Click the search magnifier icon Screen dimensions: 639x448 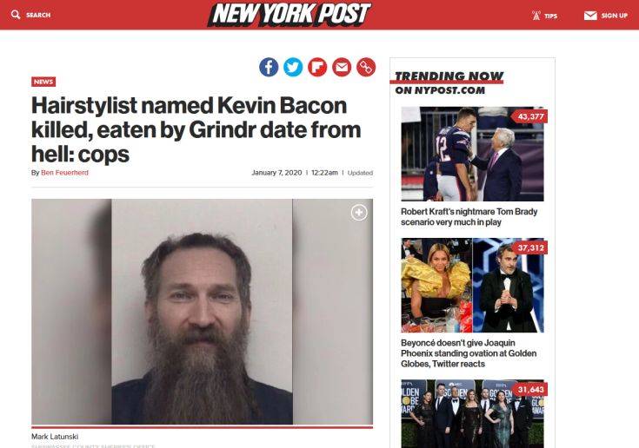[x=16, y=15]
